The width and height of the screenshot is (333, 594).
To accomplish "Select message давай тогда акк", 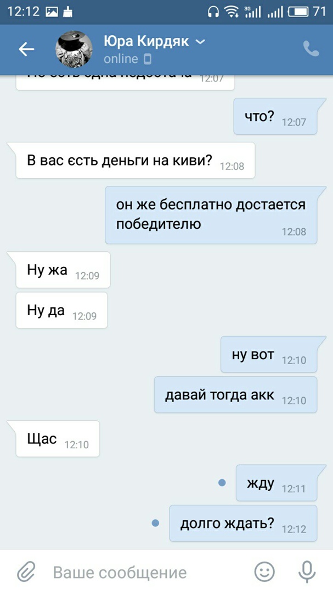I will point(235,395).
